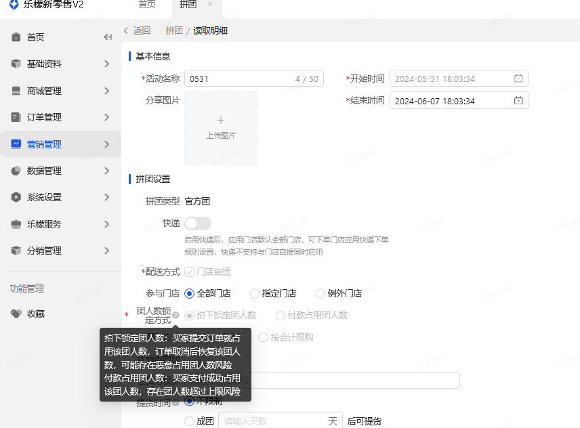
Task: Expand the 数据管理 menu chevron
Action: [106, 171]
